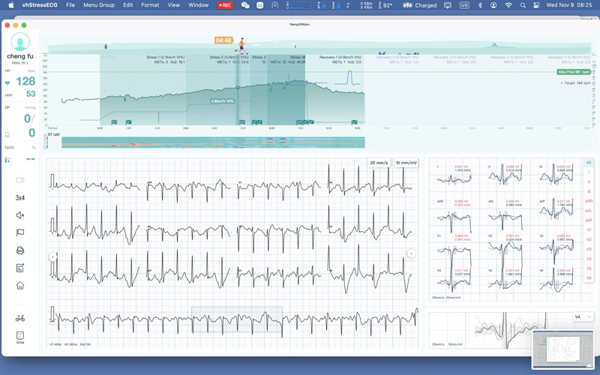Click the HRR value 53
The height and width of the screenshot is (375, 600).
click(x=31, y=94)
